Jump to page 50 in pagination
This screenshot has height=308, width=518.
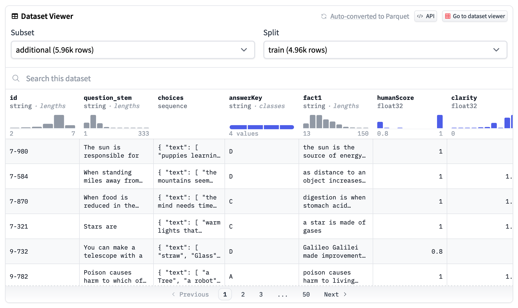pos(306,294)
